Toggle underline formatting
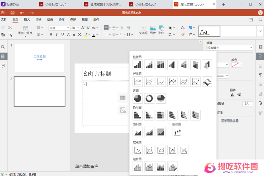Viewport: 264px width, 176px height. [63, 35]
